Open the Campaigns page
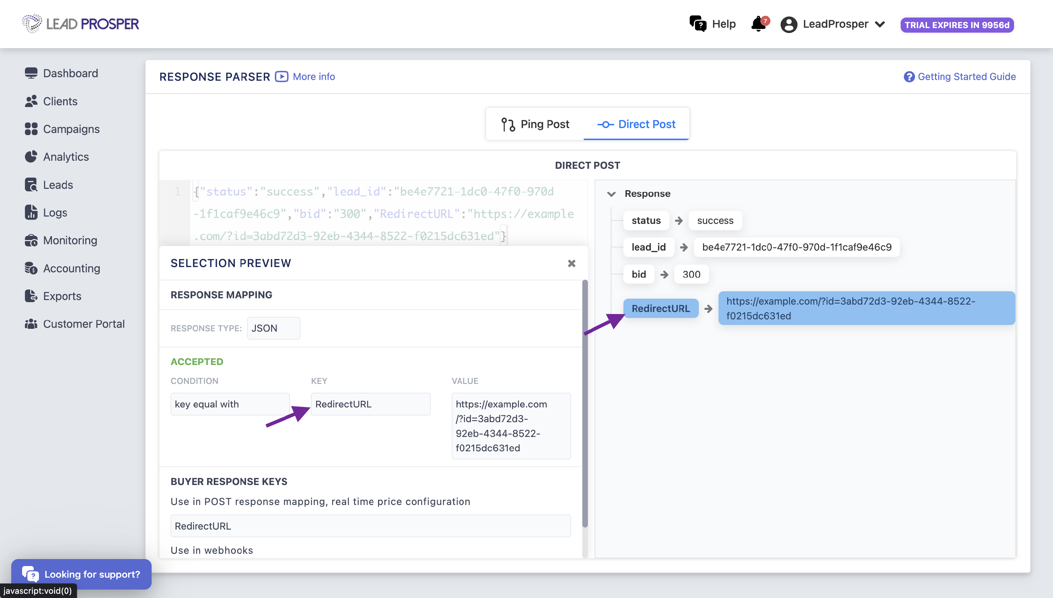Viewport: 1053px width, 598px height. [72, 129]
